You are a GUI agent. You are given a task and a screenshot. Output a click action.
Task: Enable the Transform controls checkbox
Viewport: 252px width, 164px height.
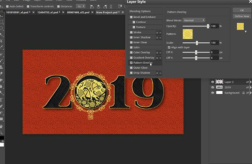pyautogui.click(x=28, y=6)
